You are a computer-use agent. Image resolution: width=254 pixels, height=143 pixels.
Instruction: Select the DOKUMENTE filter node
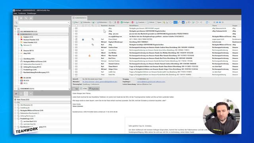[27, 89]
